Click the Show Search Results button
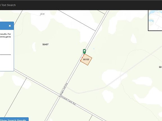This screenshot has width=162, height=121. pos(14,119)
